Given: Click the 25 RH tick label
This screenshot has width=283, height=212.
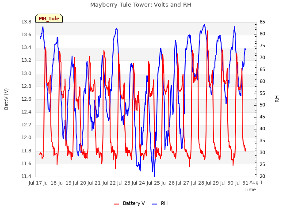Looking at the screenshot, I should [262, 165].
